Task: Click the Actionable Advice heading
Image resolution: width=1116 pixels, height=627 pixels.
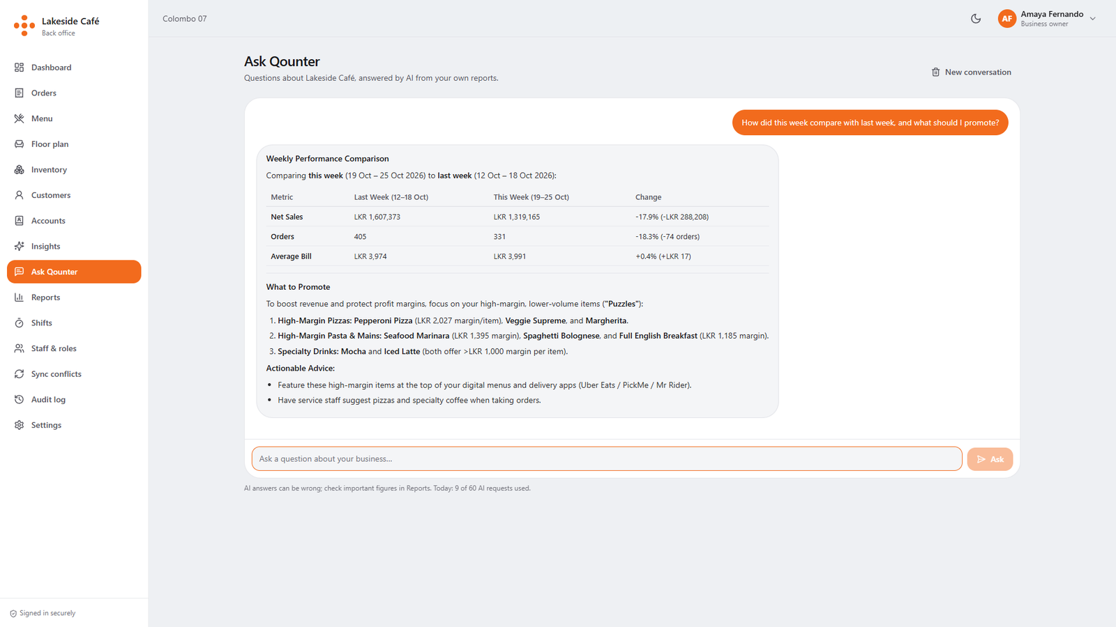Action: pyautogui.click(x=300, y=369)
